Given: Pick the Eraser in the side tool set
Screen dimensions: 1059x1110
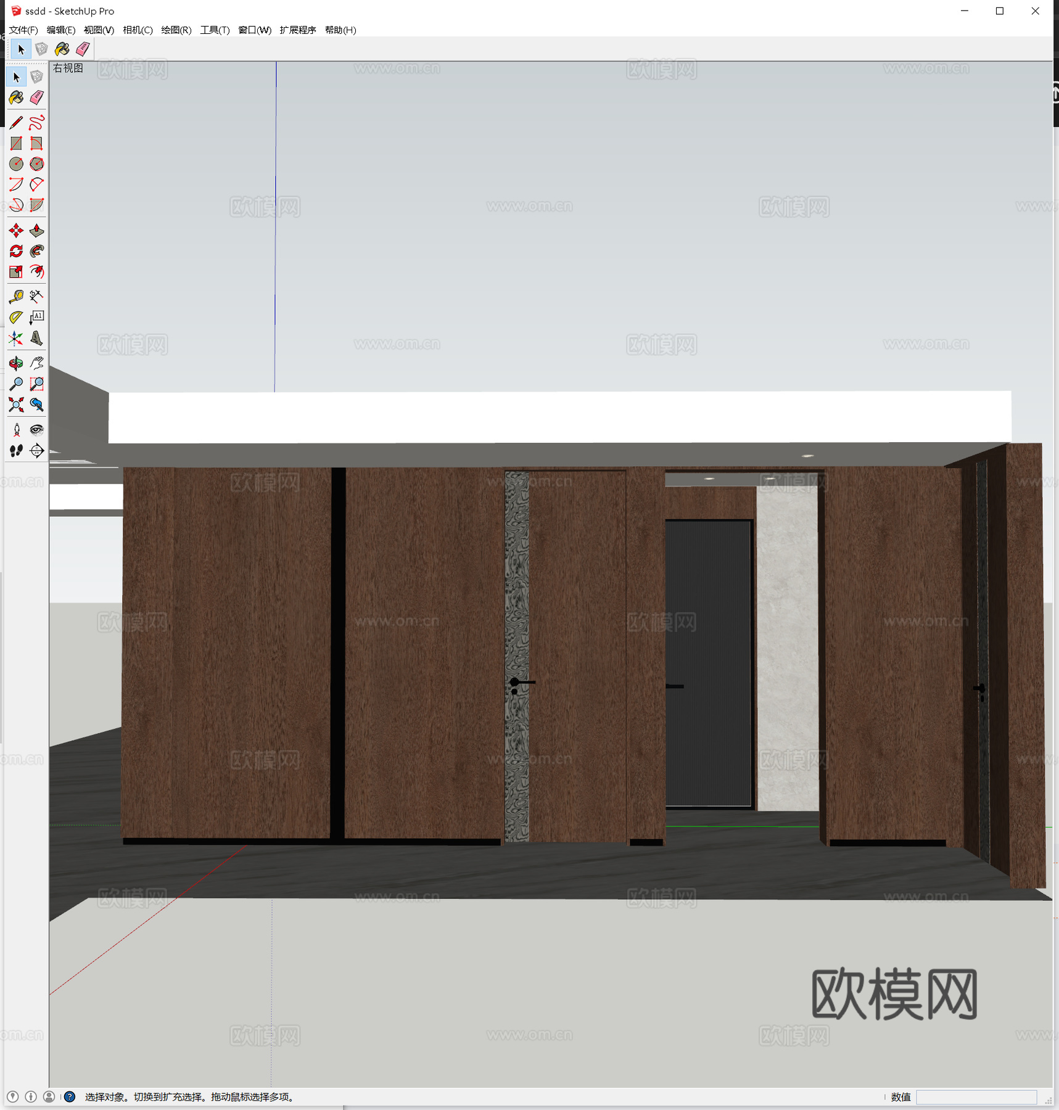Looking at the screenshot, I should click(37, 97).
